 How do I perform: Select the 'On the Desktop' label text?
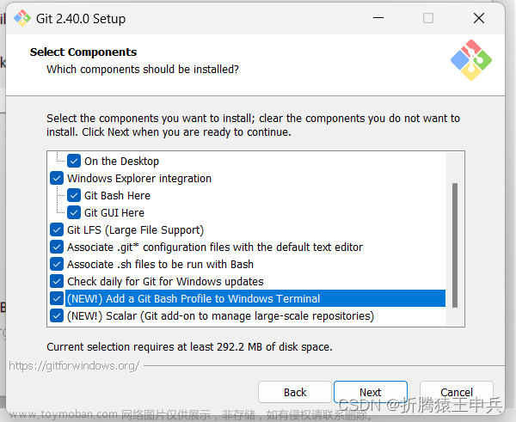click(122, 162)
